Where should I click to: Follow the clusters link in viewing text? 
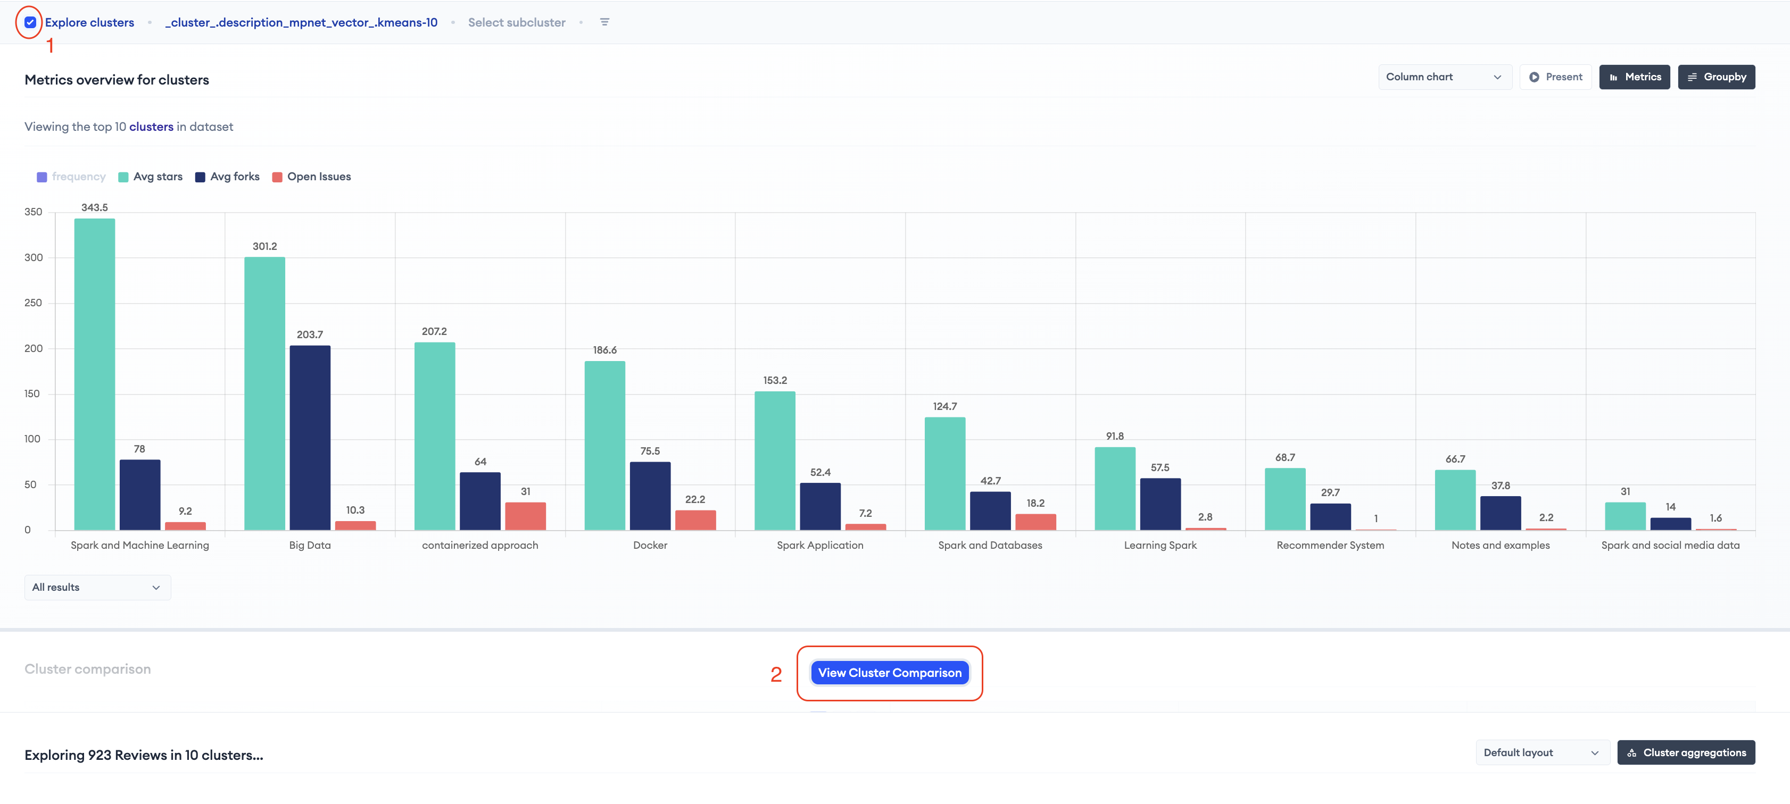click(151, 127)
